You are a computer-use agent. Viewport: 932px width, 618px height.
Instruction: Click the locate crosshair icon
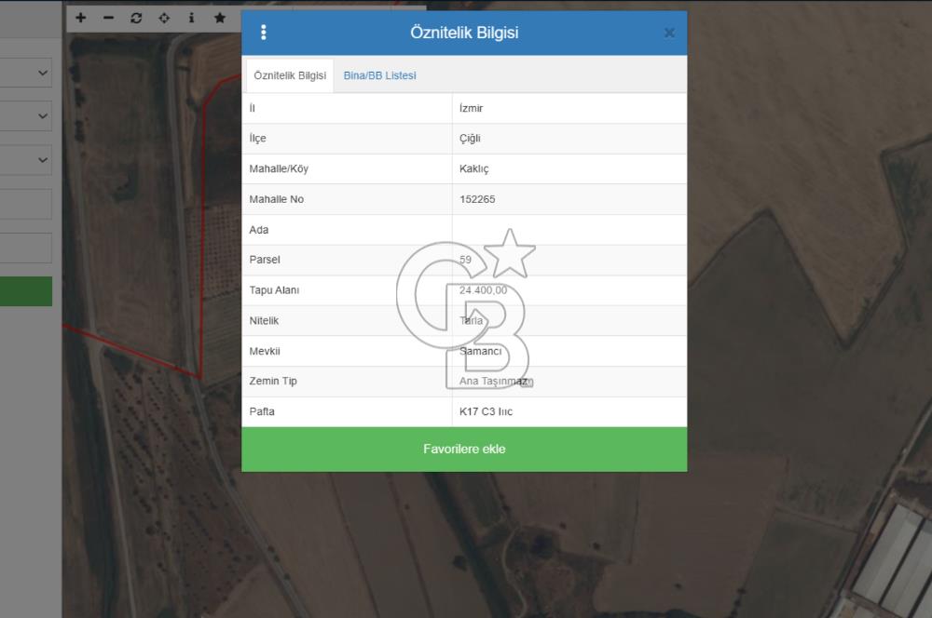pyautogui.click(x=164, y=18)
